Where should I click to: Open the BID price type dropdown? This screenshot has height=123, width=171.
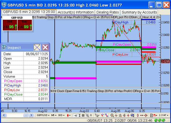61,115
